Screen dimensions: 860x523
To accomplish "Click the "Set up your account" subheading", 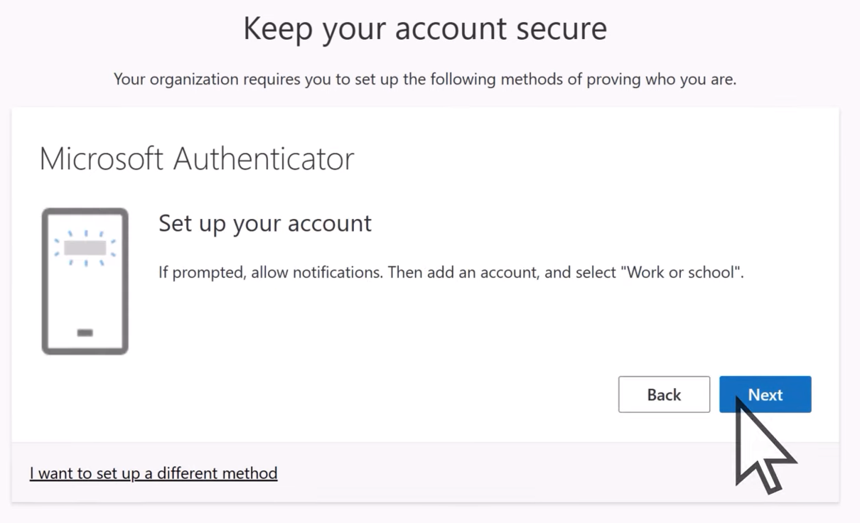I will [x=265, y=223].
